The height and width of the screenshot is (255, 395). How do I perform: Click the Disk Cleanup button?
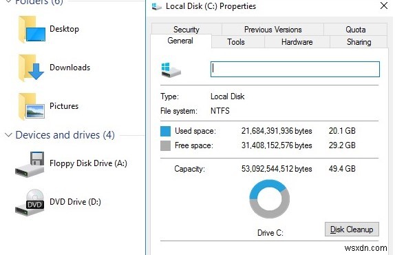352,229
